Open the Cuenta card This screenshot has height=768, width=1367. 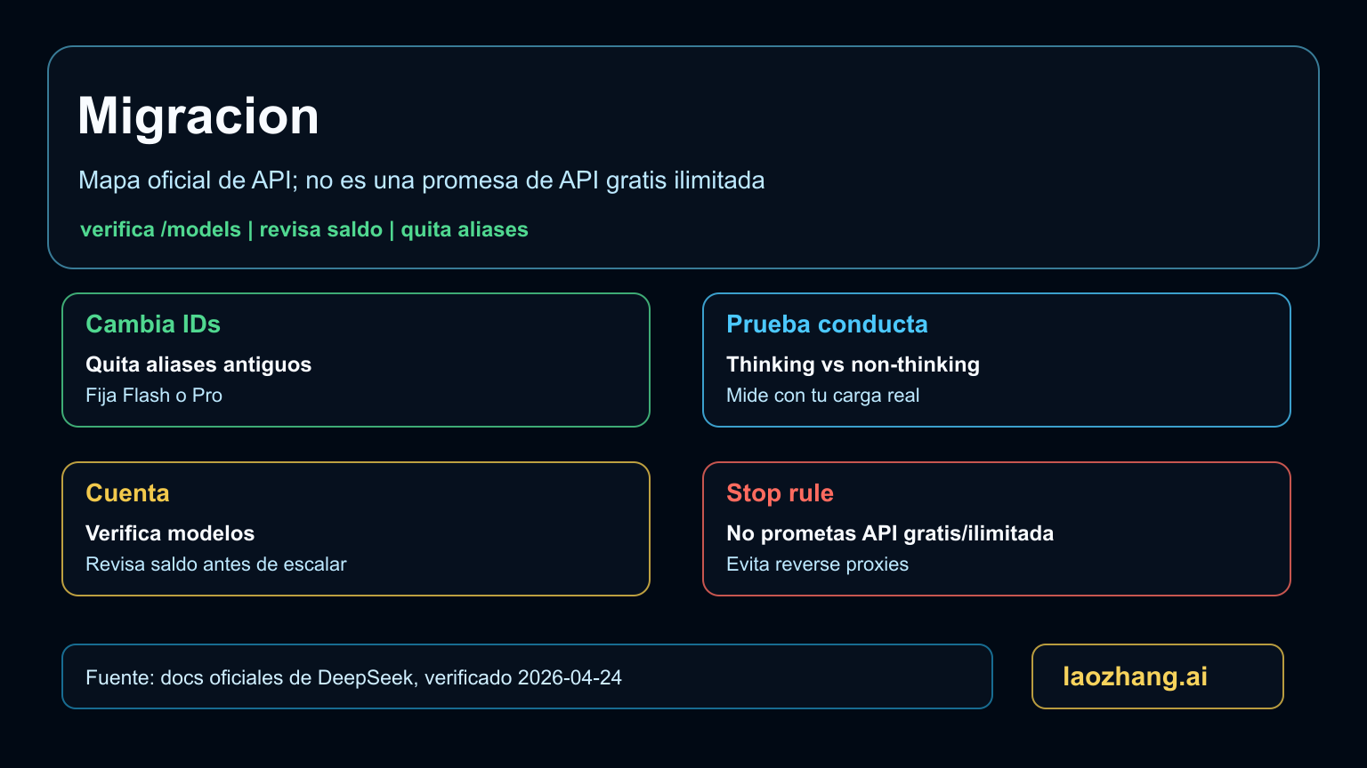point(356,529)
